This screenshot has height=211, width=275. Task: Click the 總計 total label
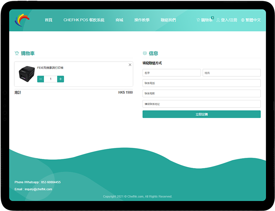pos(18,92)
